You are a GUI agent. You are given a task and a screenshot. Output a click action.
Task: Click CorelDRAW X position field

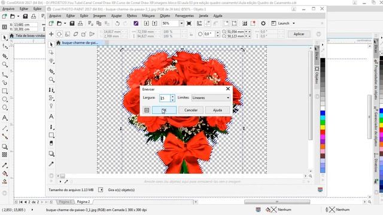pos(25,24)
